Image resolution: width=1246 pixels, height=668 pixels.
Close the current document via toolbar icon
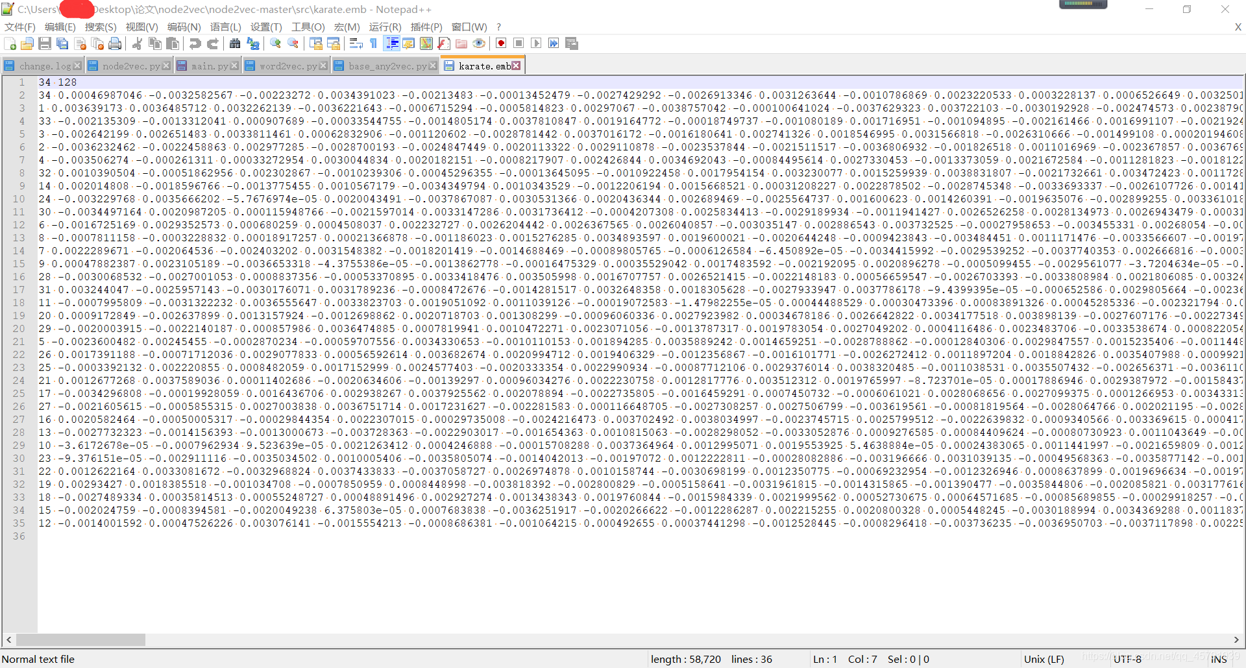(x=80, y=43)
